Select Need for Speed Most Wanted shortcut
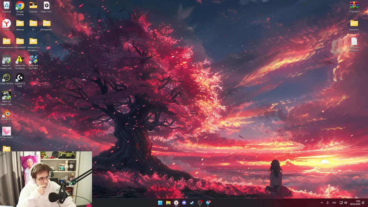The image size is (368, 207). point(6,98)
